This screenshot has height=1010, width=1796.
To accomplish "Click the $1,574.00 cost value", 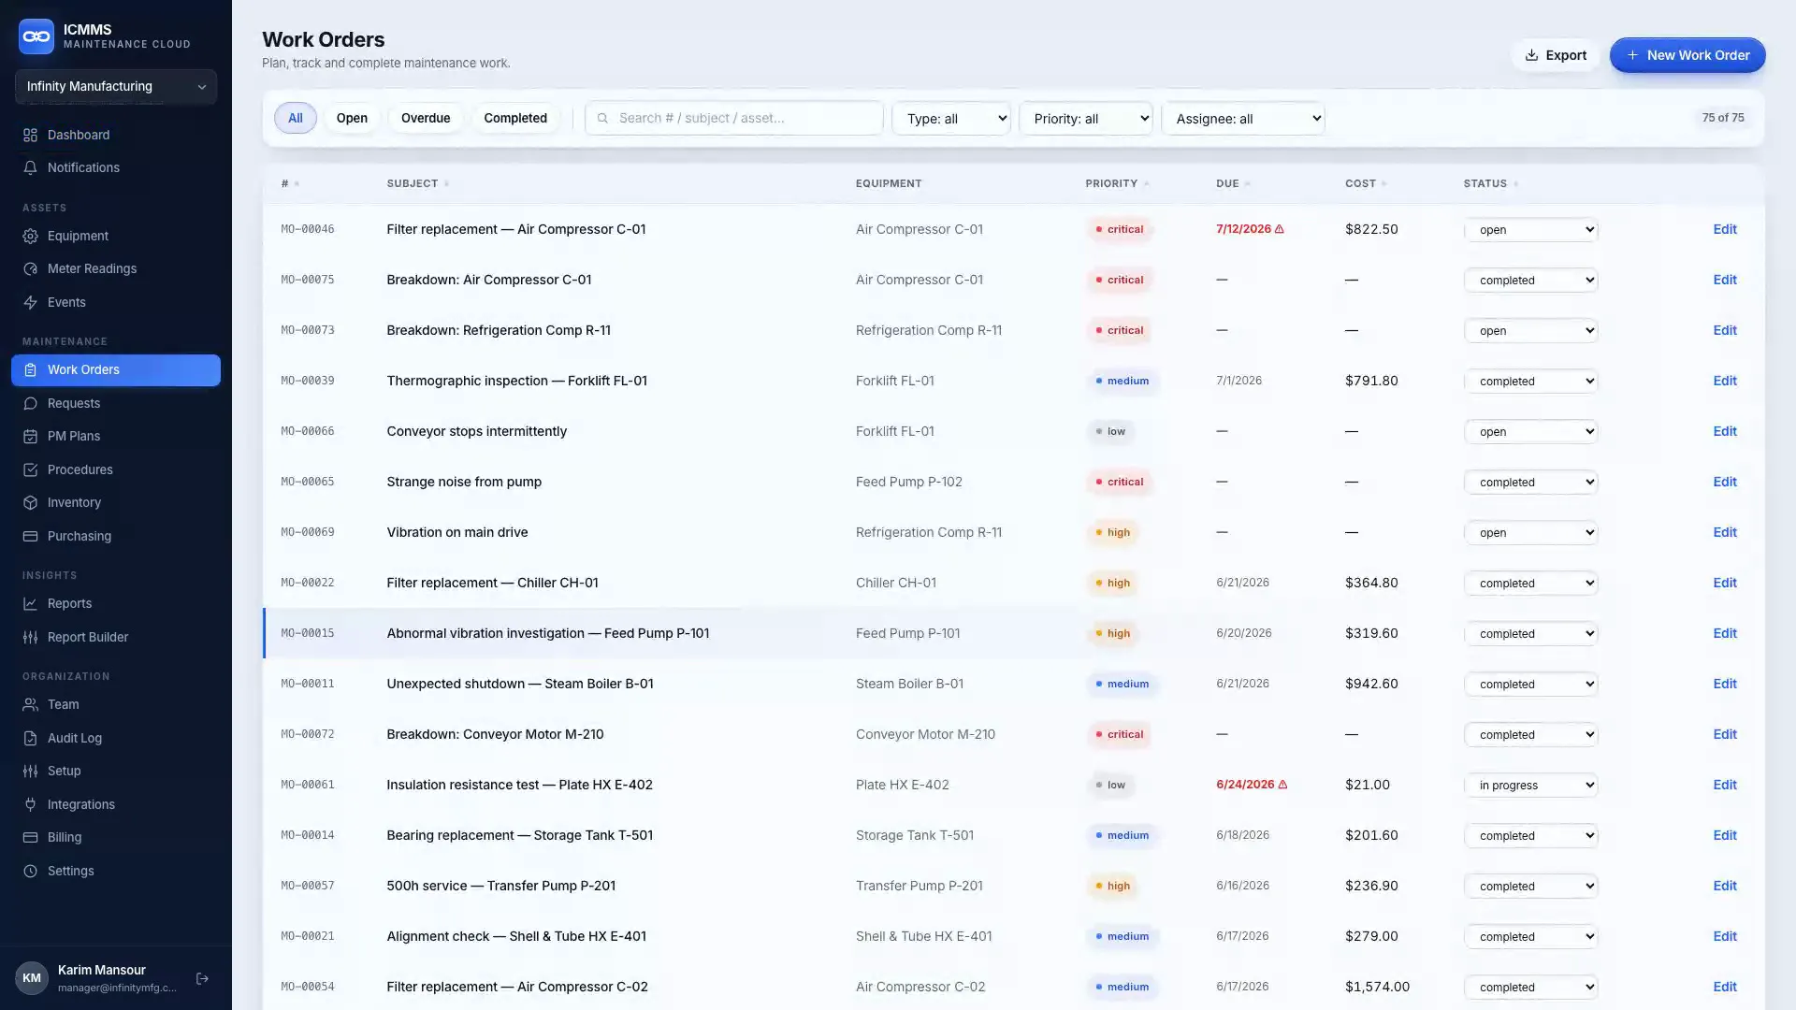I will pyautogui.click(x=1377, y=987).
